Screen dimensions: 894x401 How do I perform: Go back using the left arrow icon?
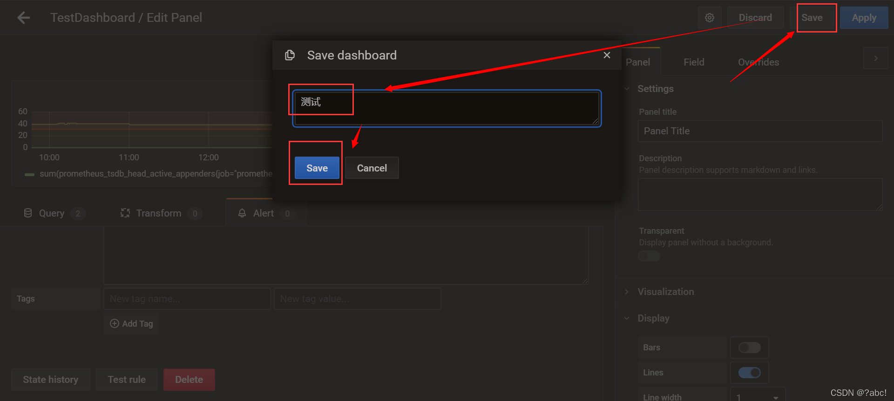23,18
